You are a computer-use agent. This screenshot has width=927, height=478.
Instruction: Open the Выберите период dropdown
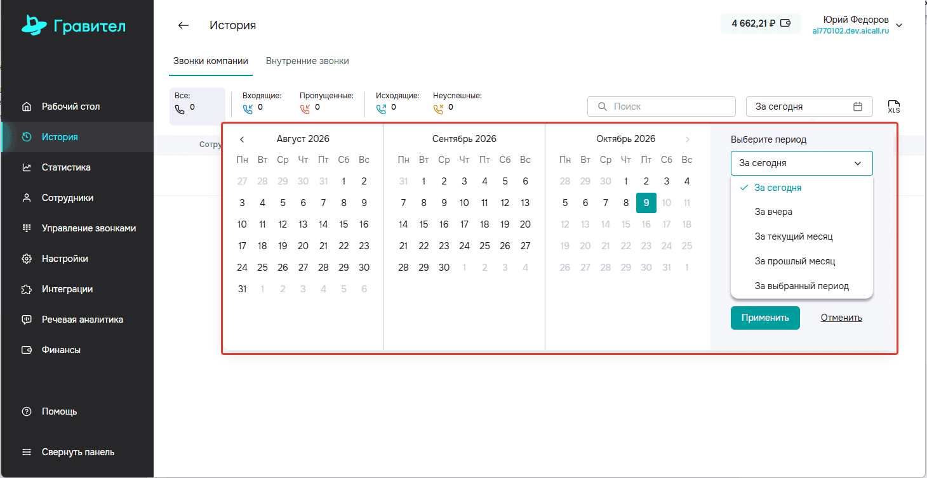tap(802, 163)
